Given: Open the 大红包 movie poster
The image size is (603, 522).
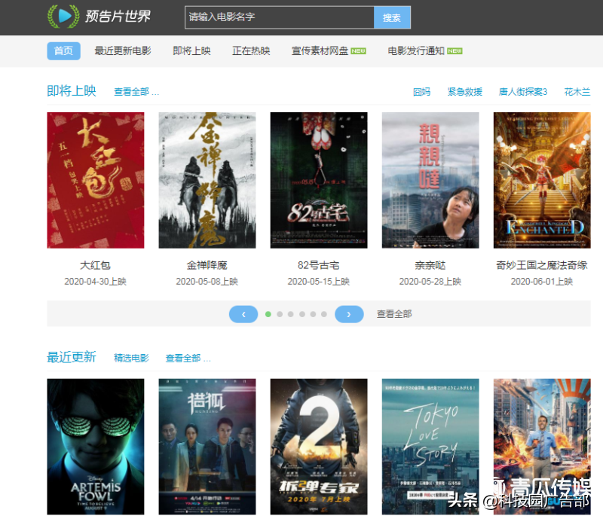Looking at the screenshot, I should pyautogui.click(x=96, y=180).
